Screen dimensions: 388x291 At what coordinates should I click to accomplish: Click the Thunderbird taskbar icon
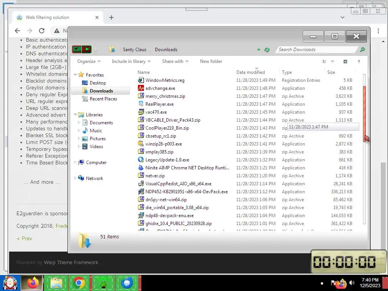click(x=127, y=283)
